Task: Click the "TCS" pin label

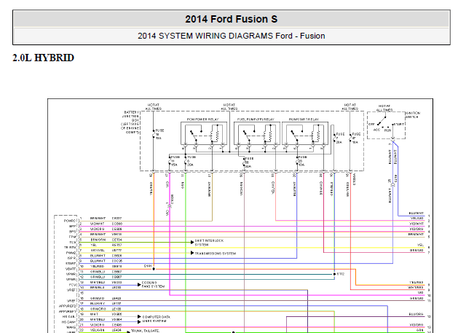Action: pos(72,243)
